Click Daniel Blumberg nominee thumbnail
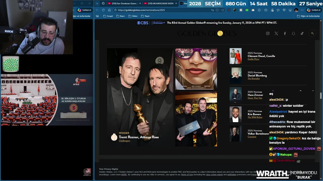 235,75
